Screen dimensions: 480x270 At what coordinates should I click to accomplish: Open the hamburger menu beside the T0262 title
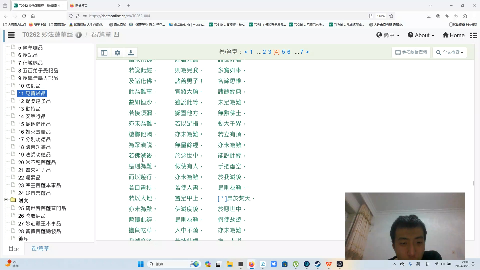point(11,35)
